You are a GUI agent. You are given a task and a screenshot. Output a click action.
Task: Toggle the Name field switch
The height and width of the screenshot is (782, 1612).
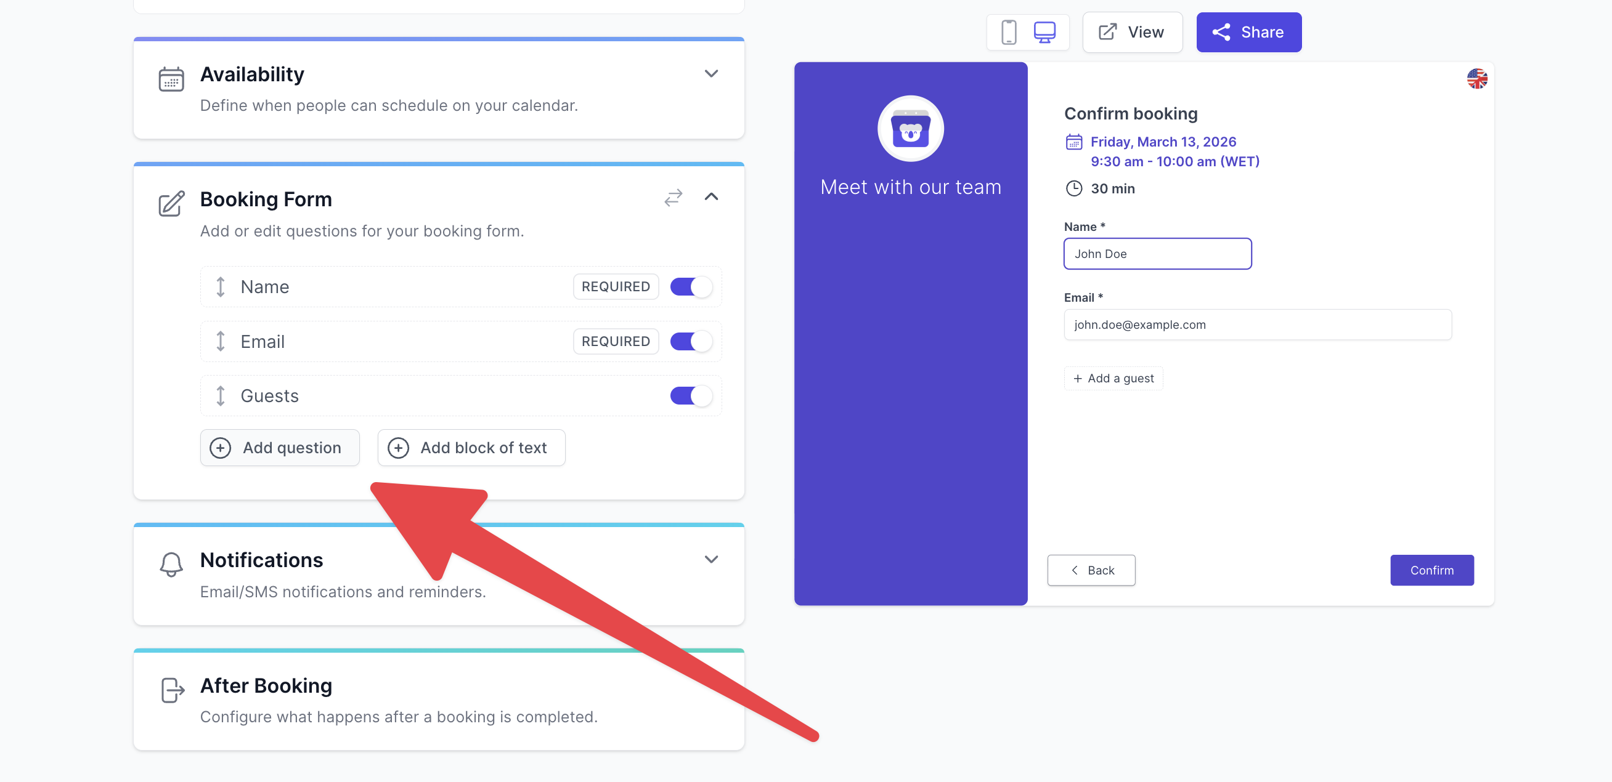pyautogui.click(x=690, y=287)
